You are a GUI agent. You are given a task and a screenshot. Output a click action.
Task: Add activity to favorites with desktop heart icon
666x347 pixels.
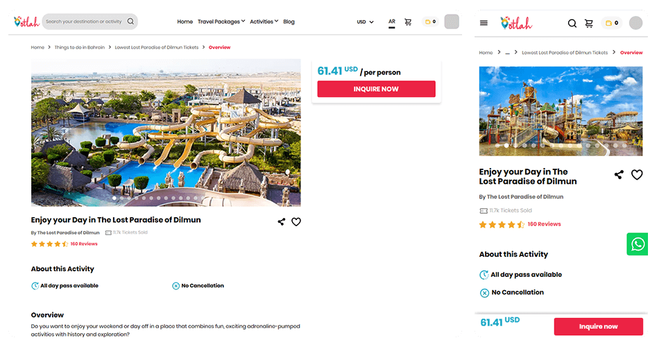296,221
